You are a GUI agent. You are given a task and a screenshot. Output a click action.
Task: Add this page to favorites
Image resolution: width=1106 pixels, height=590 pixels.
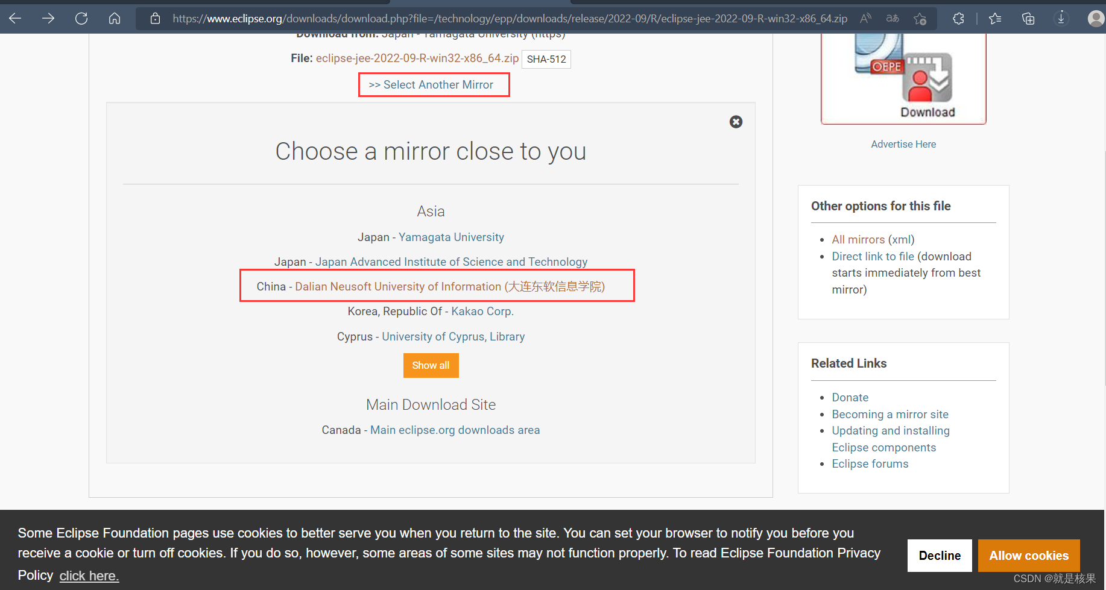tap(920, 19)
